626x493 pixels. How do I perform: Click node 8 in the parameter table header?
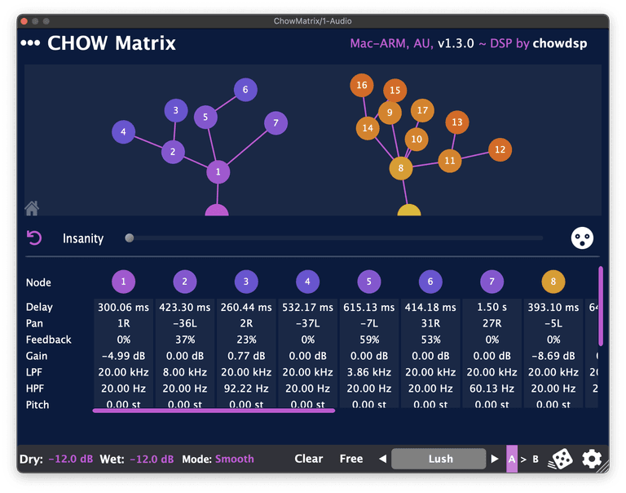(x=553, y=282)
